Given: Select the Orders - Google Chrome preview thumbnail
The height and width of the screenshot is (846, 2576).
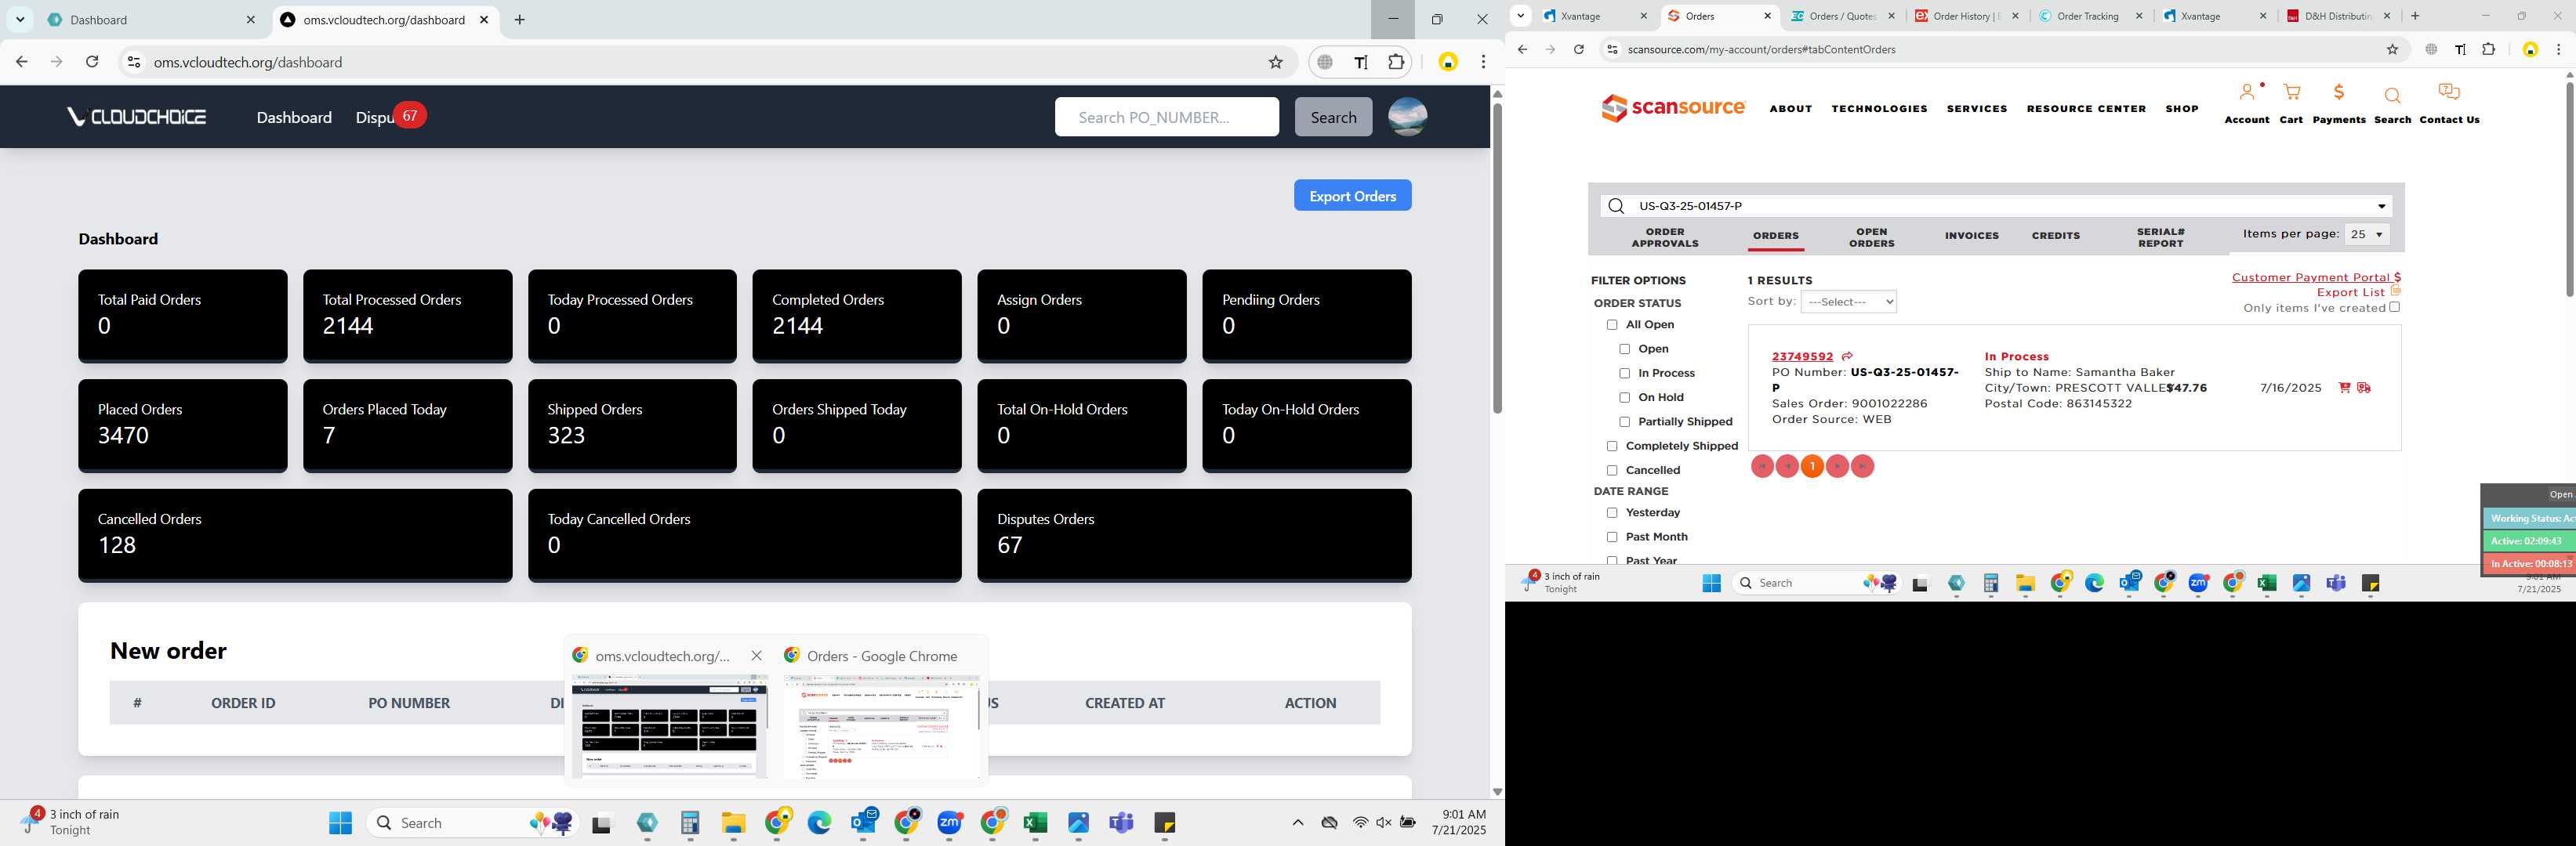Looking at the screenshot, I should (x=881, y=726).
